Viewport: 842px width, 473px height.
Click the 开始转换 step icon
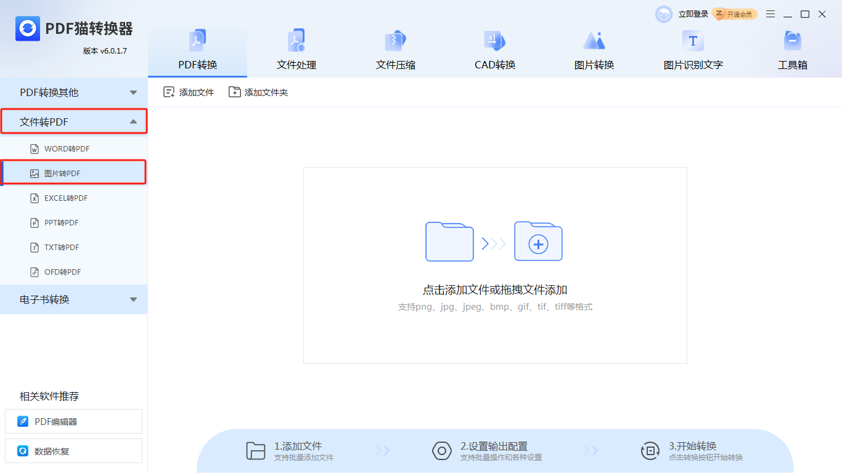pos(650,451)
